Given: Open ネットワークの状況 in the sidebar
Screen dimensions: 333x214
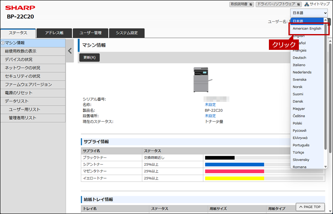Looking at the screenshot, I should pyautogui.click(x=33, y=68).
